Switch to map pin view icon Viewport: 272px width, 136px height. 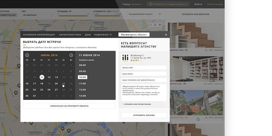point(160,25)
